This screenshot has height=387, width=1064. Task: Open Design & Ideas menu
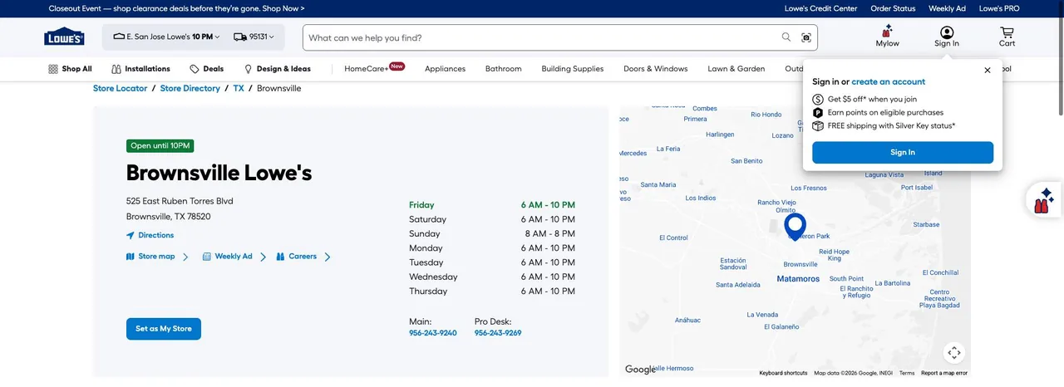277,69
